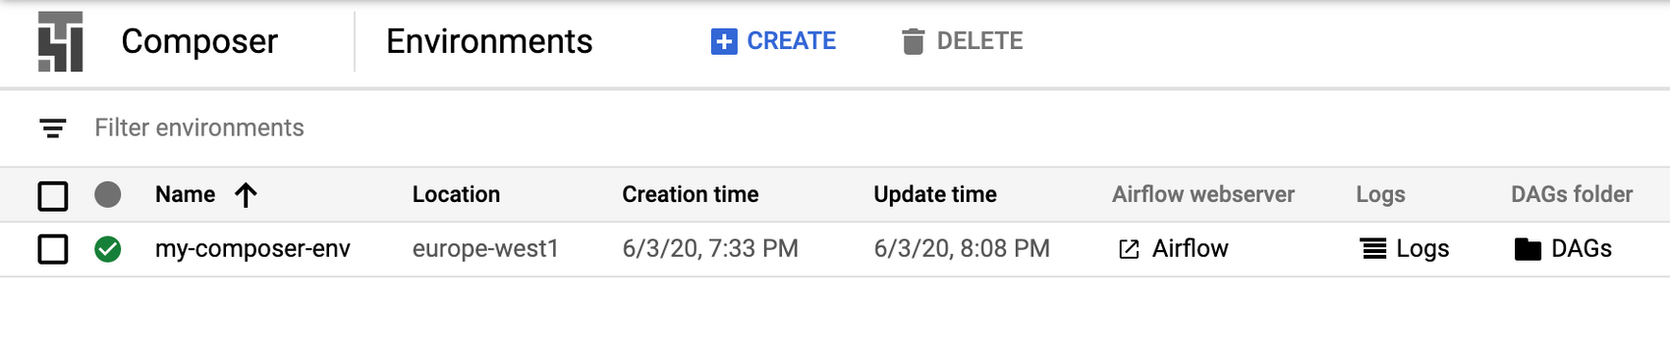Click the Composer product logo icon
Image resolution: width=1670 pixels, height=353 pixels.
pyautogui.click(x=60, y=42)
